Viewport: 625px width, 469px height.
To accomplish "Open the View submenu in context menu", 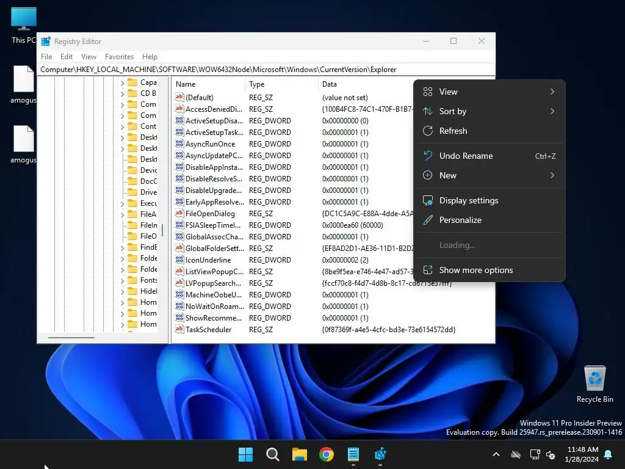I will 489,92.
